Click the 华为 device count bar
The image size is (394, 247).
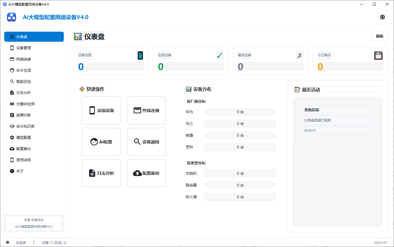coord(240,112)
